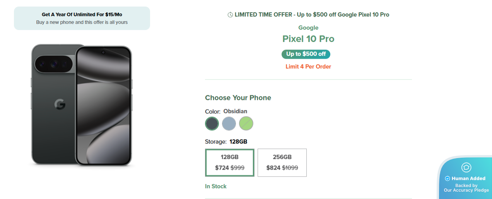Image resolution: width=492 pixels, height=199 pixels.
Task: Click the clock icon beside Limited Time Offer
Action: [x=230, y=15]
